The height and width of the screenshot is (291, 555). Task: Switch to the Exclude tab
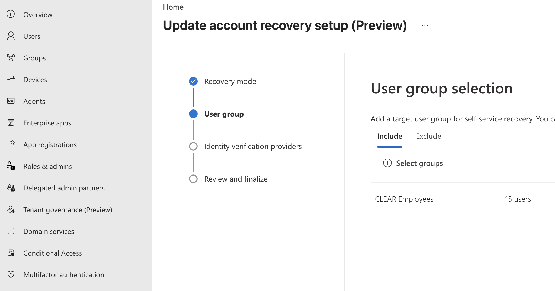point(428,136)
